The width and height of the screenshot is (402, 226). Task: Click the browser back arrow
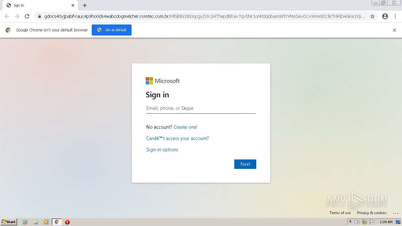7,16
